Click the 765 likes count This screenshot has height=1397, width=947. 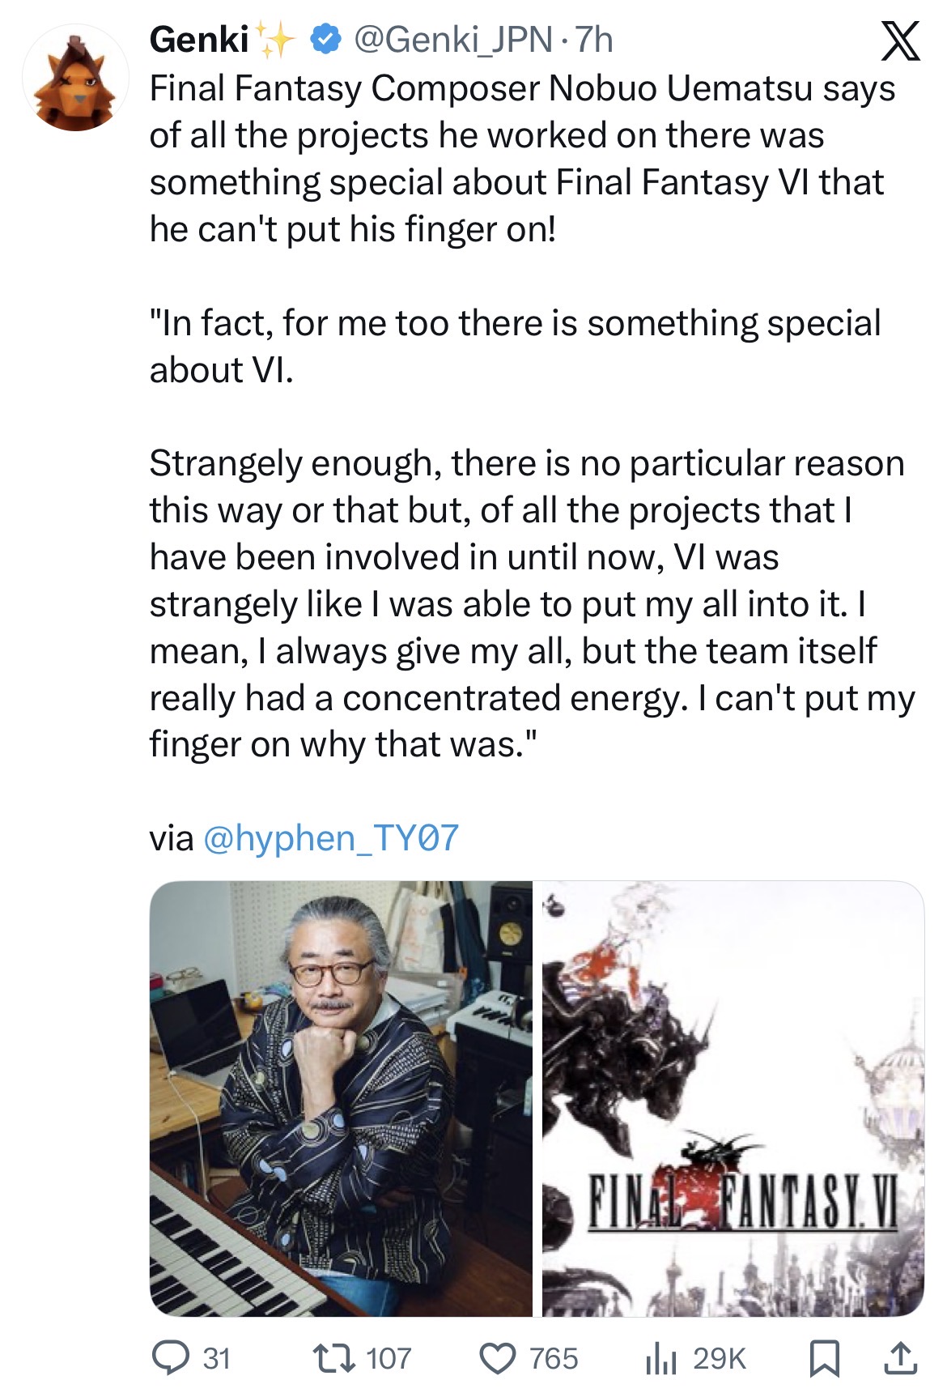pyautogui.click(x=554, y=1358)
